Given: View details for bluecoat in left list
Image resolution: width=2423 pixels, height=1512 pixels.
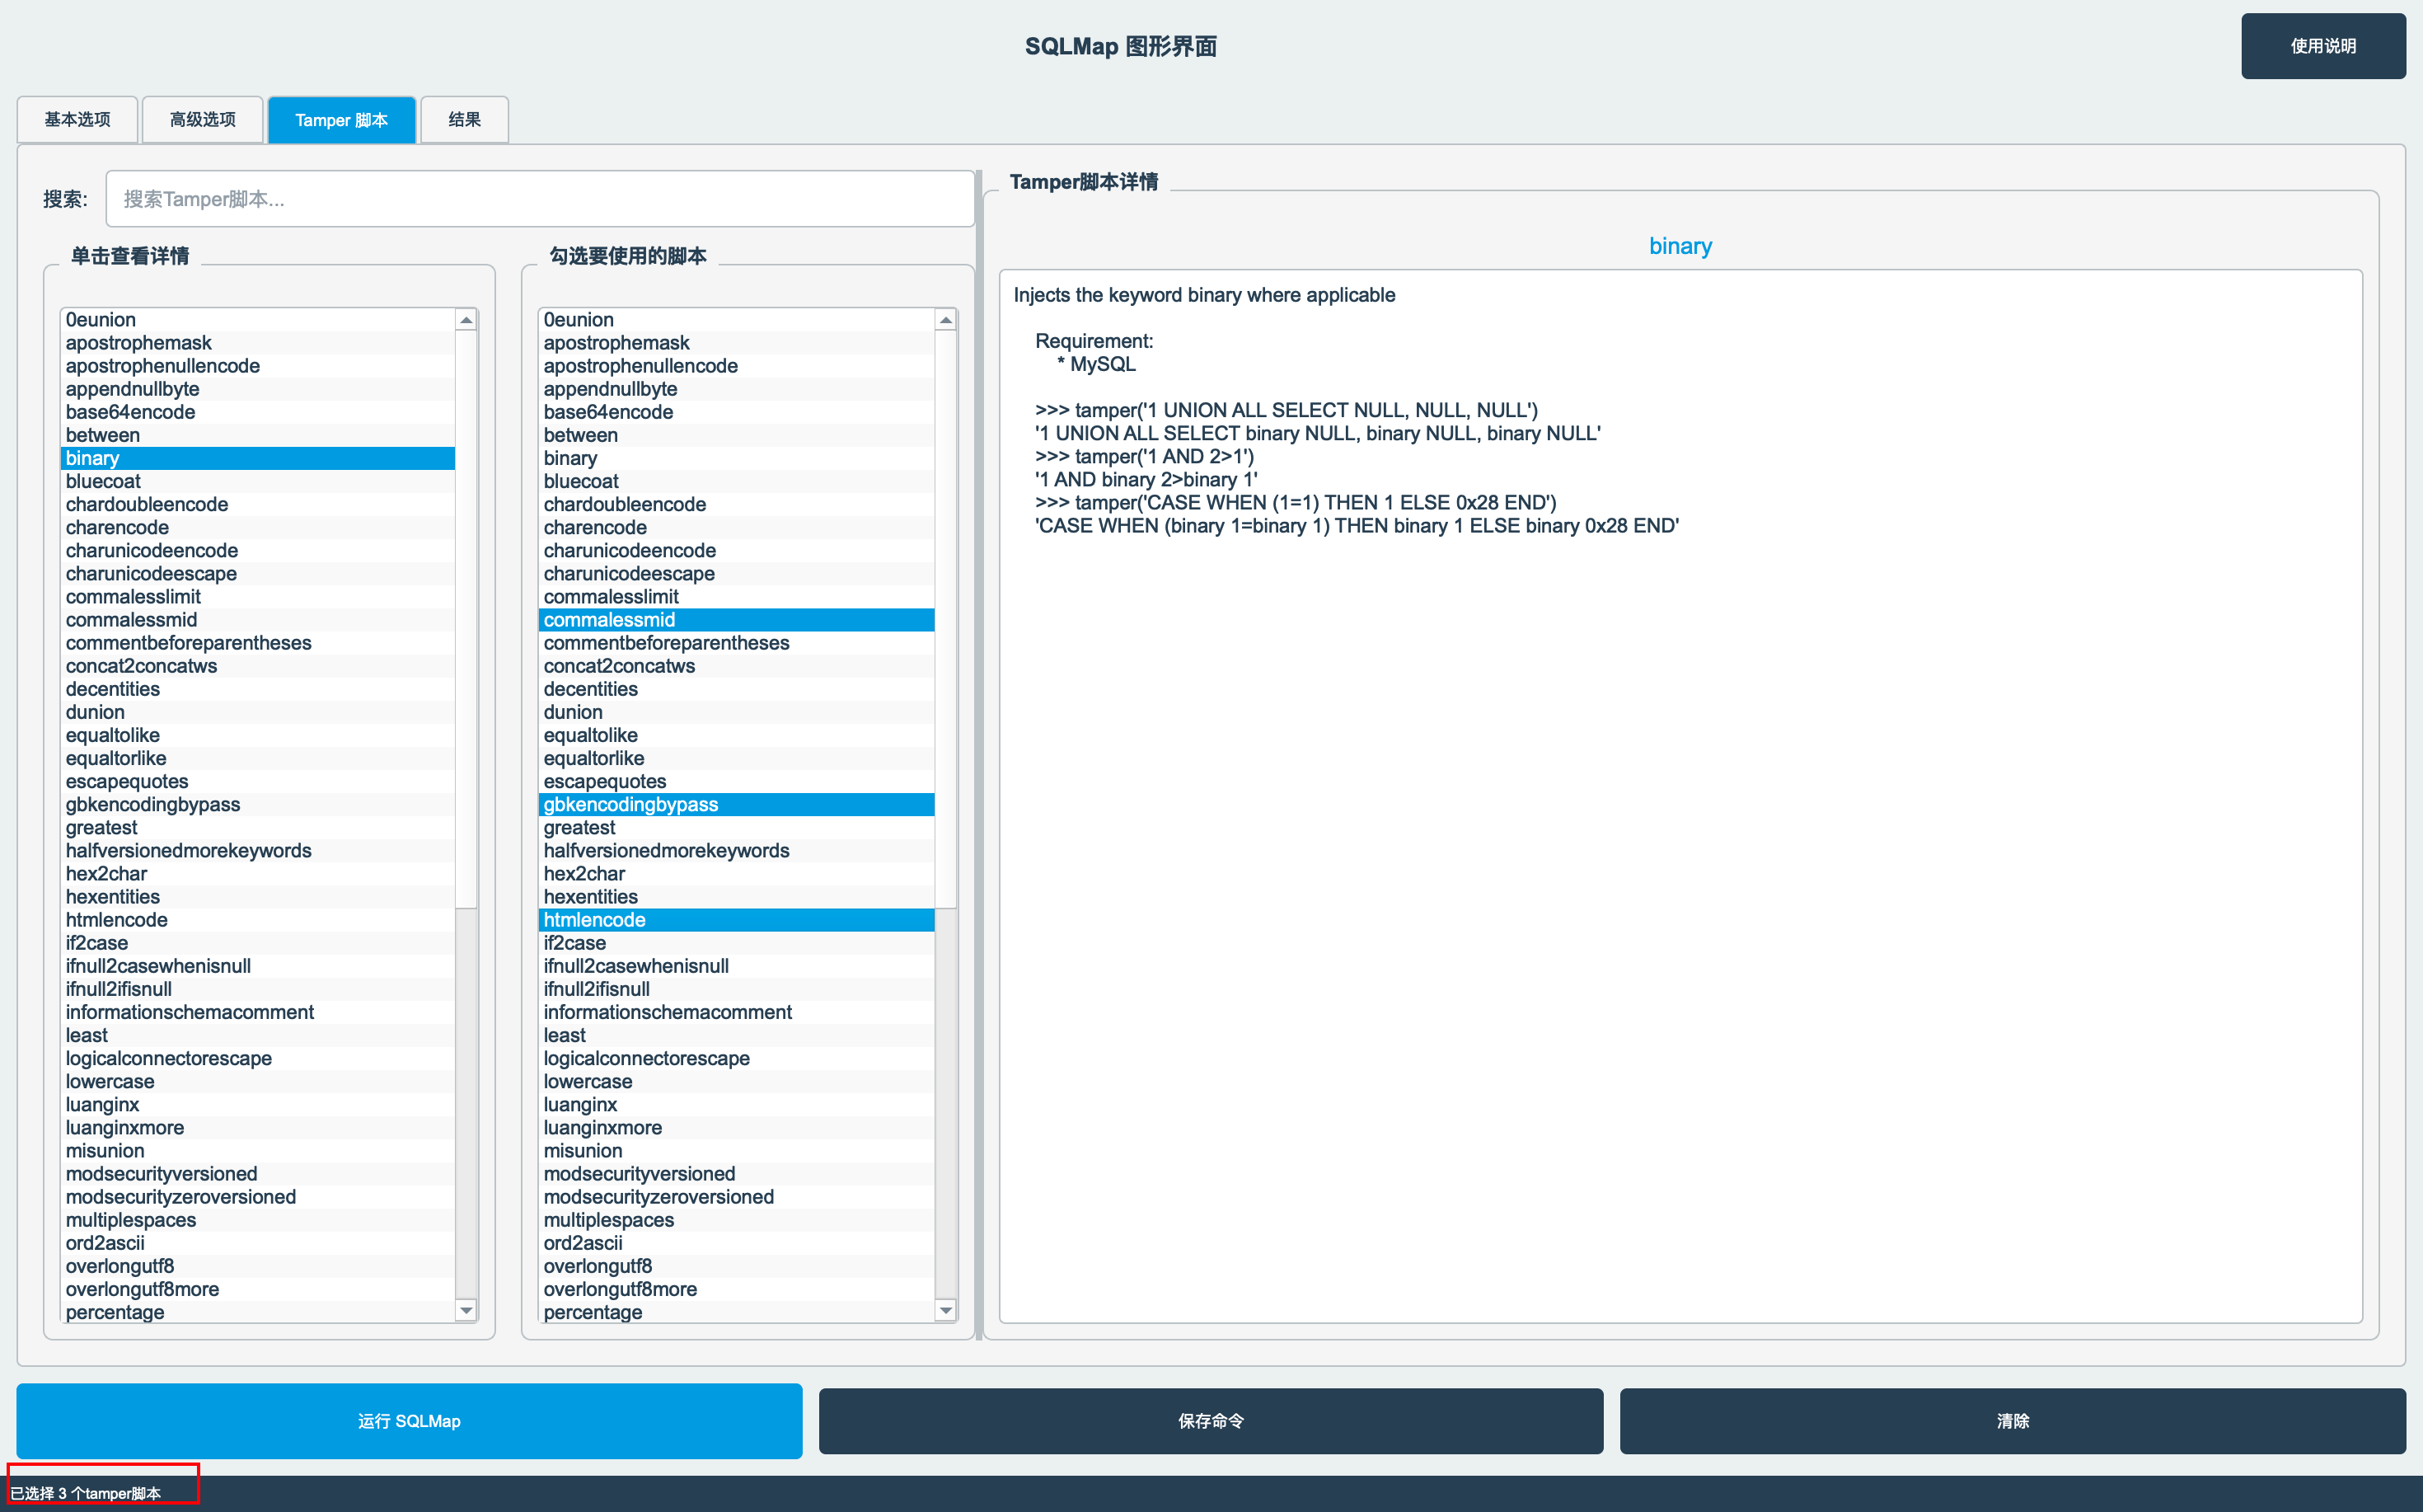Looking at the screenshot, I should [103, 481].
